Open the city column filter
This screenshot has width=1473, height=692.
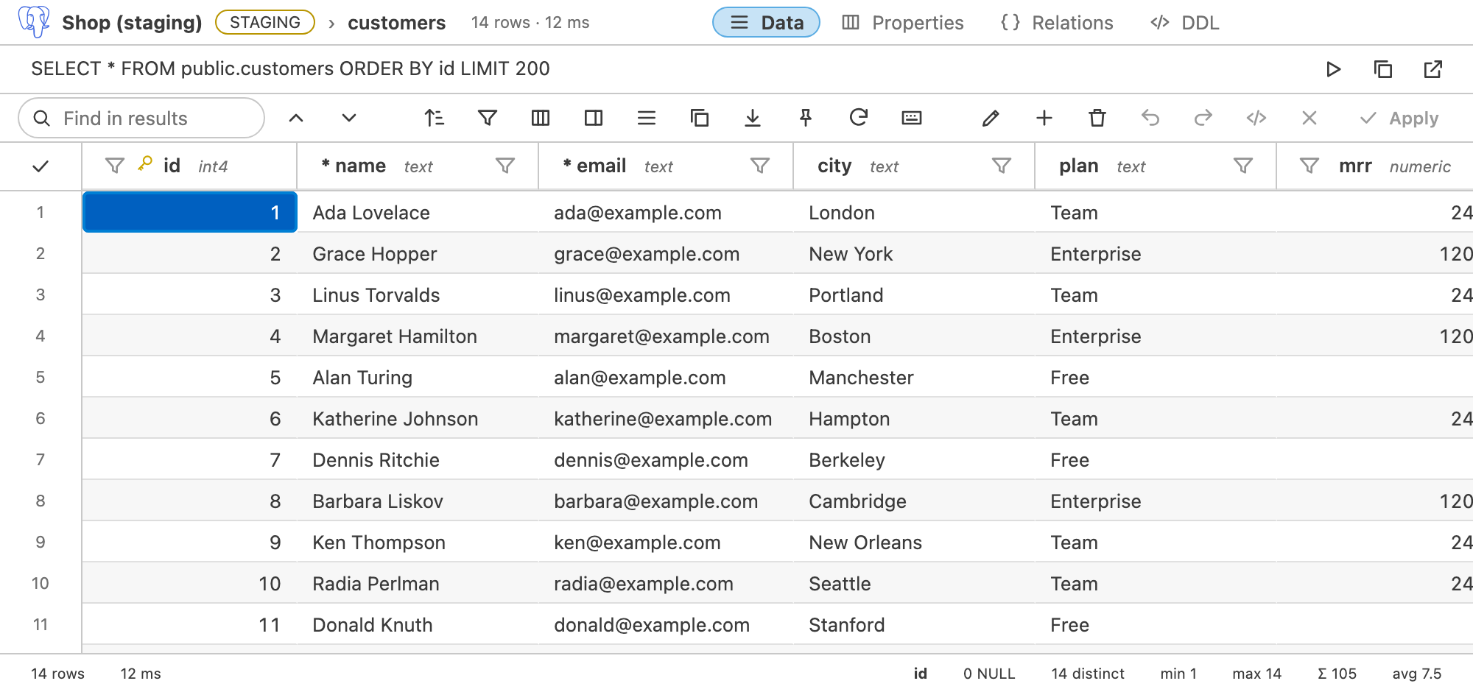tap(1002, 166)
